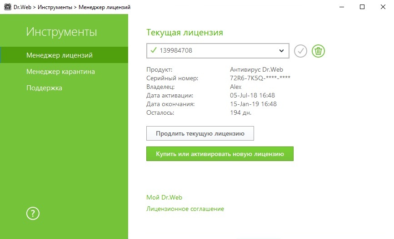Click the delete license trash icon
394x239 pixels.
pyautogui.click(x=318, y=51)
